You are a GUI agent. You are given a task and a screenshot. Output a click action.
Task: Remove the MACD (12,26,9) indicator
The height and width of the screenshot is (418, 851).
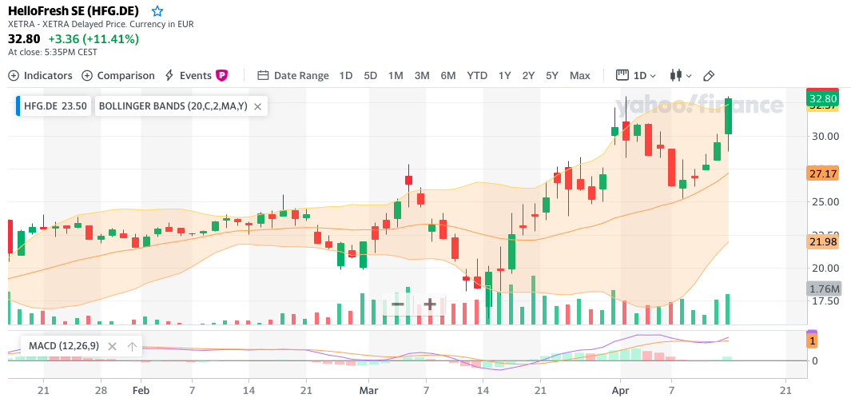click(x=112, y=346)
